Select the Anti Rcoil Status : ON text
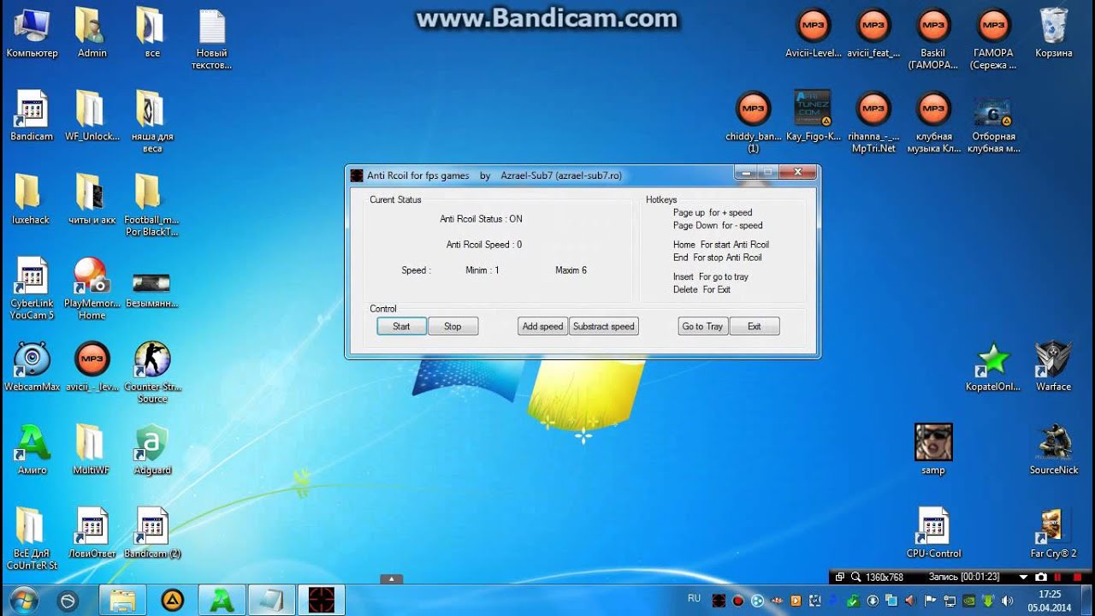 tap(481, 219)
